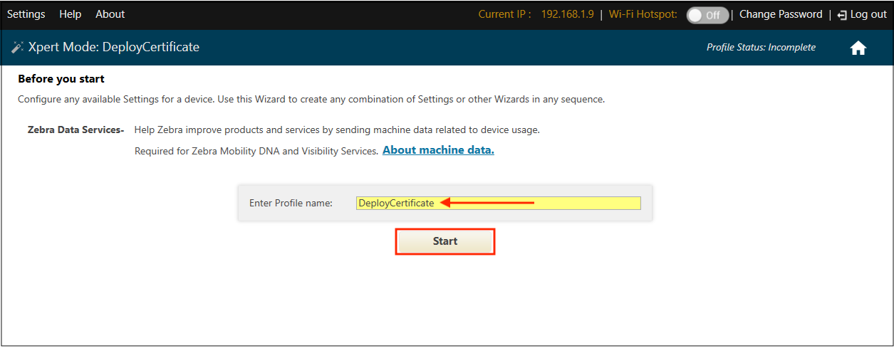Go to the Home screen icon
The height and width of the screenshot is (348, 894).
click(858, 48)
